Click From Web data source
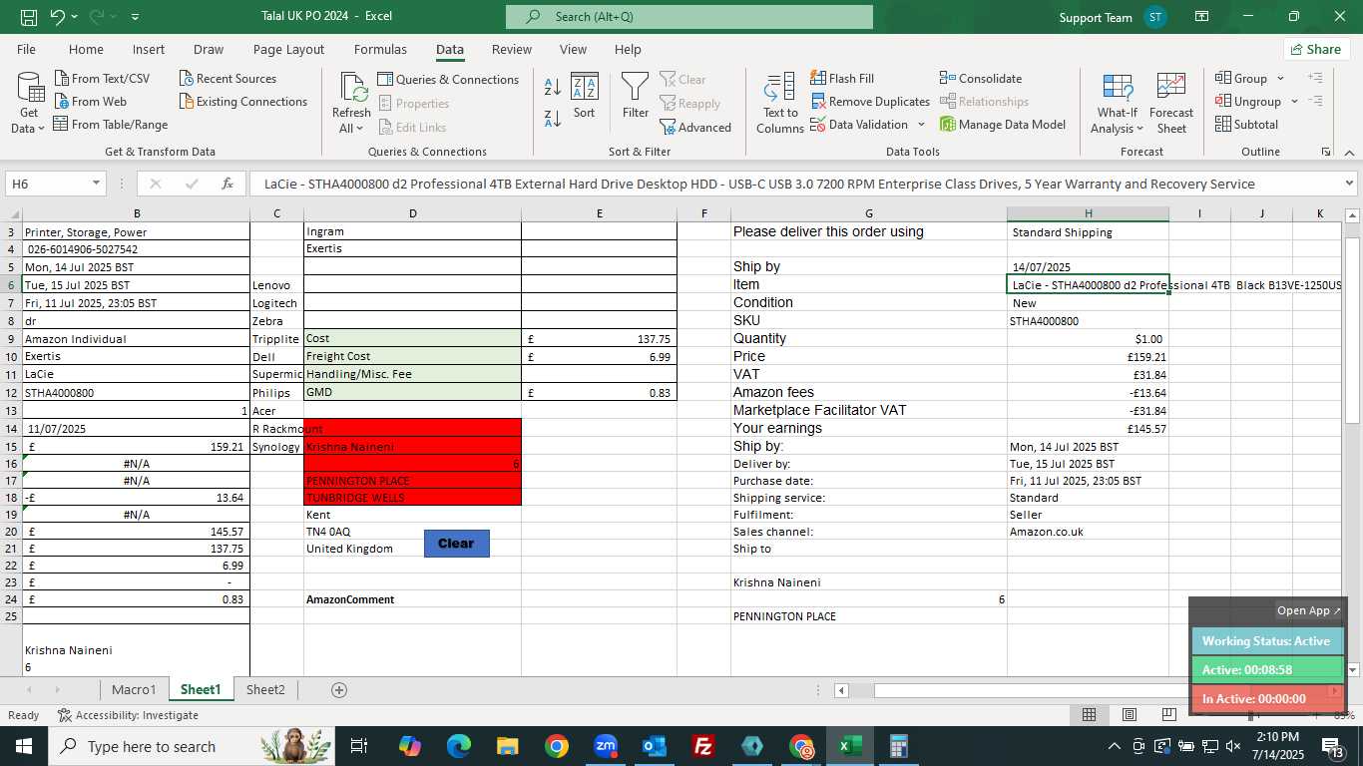 (x=90, y=102)
